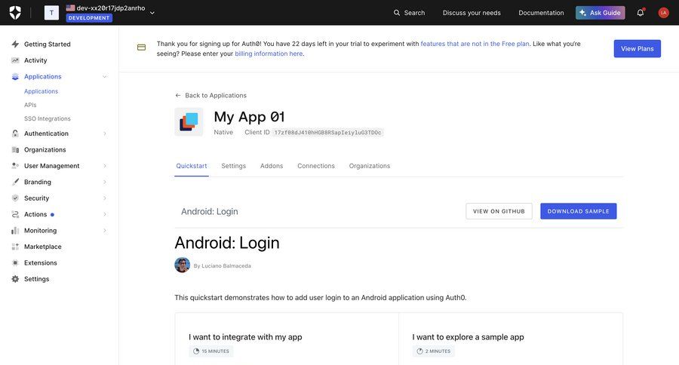Screen dimensions: 679x365
Task: Expand the User Management chevron
Action: 104,166
